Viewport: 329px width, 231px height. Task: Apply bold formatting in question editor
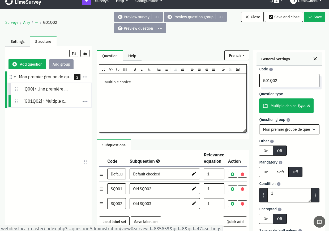tap(135, 69)
